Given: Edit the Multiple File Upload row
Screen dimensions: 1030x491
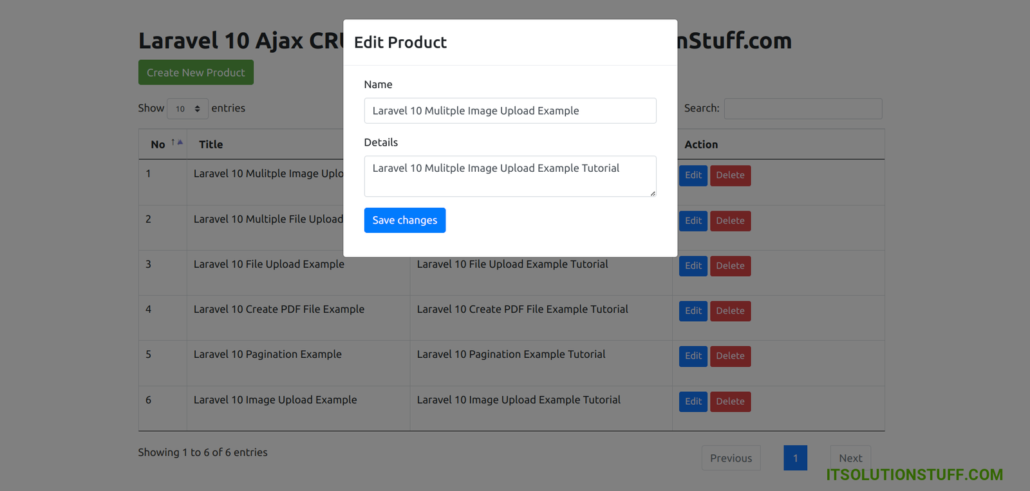Looking at the screenshot, I should pyautogui.click(x=693, y=221).
